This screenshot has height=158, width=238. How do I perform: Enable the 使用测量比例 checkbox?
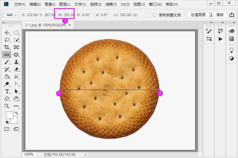(155, 15)
